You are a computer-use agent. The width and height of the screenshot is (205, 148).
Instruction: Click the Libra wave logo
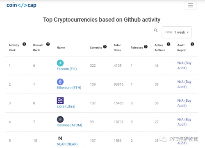[60, 100]
